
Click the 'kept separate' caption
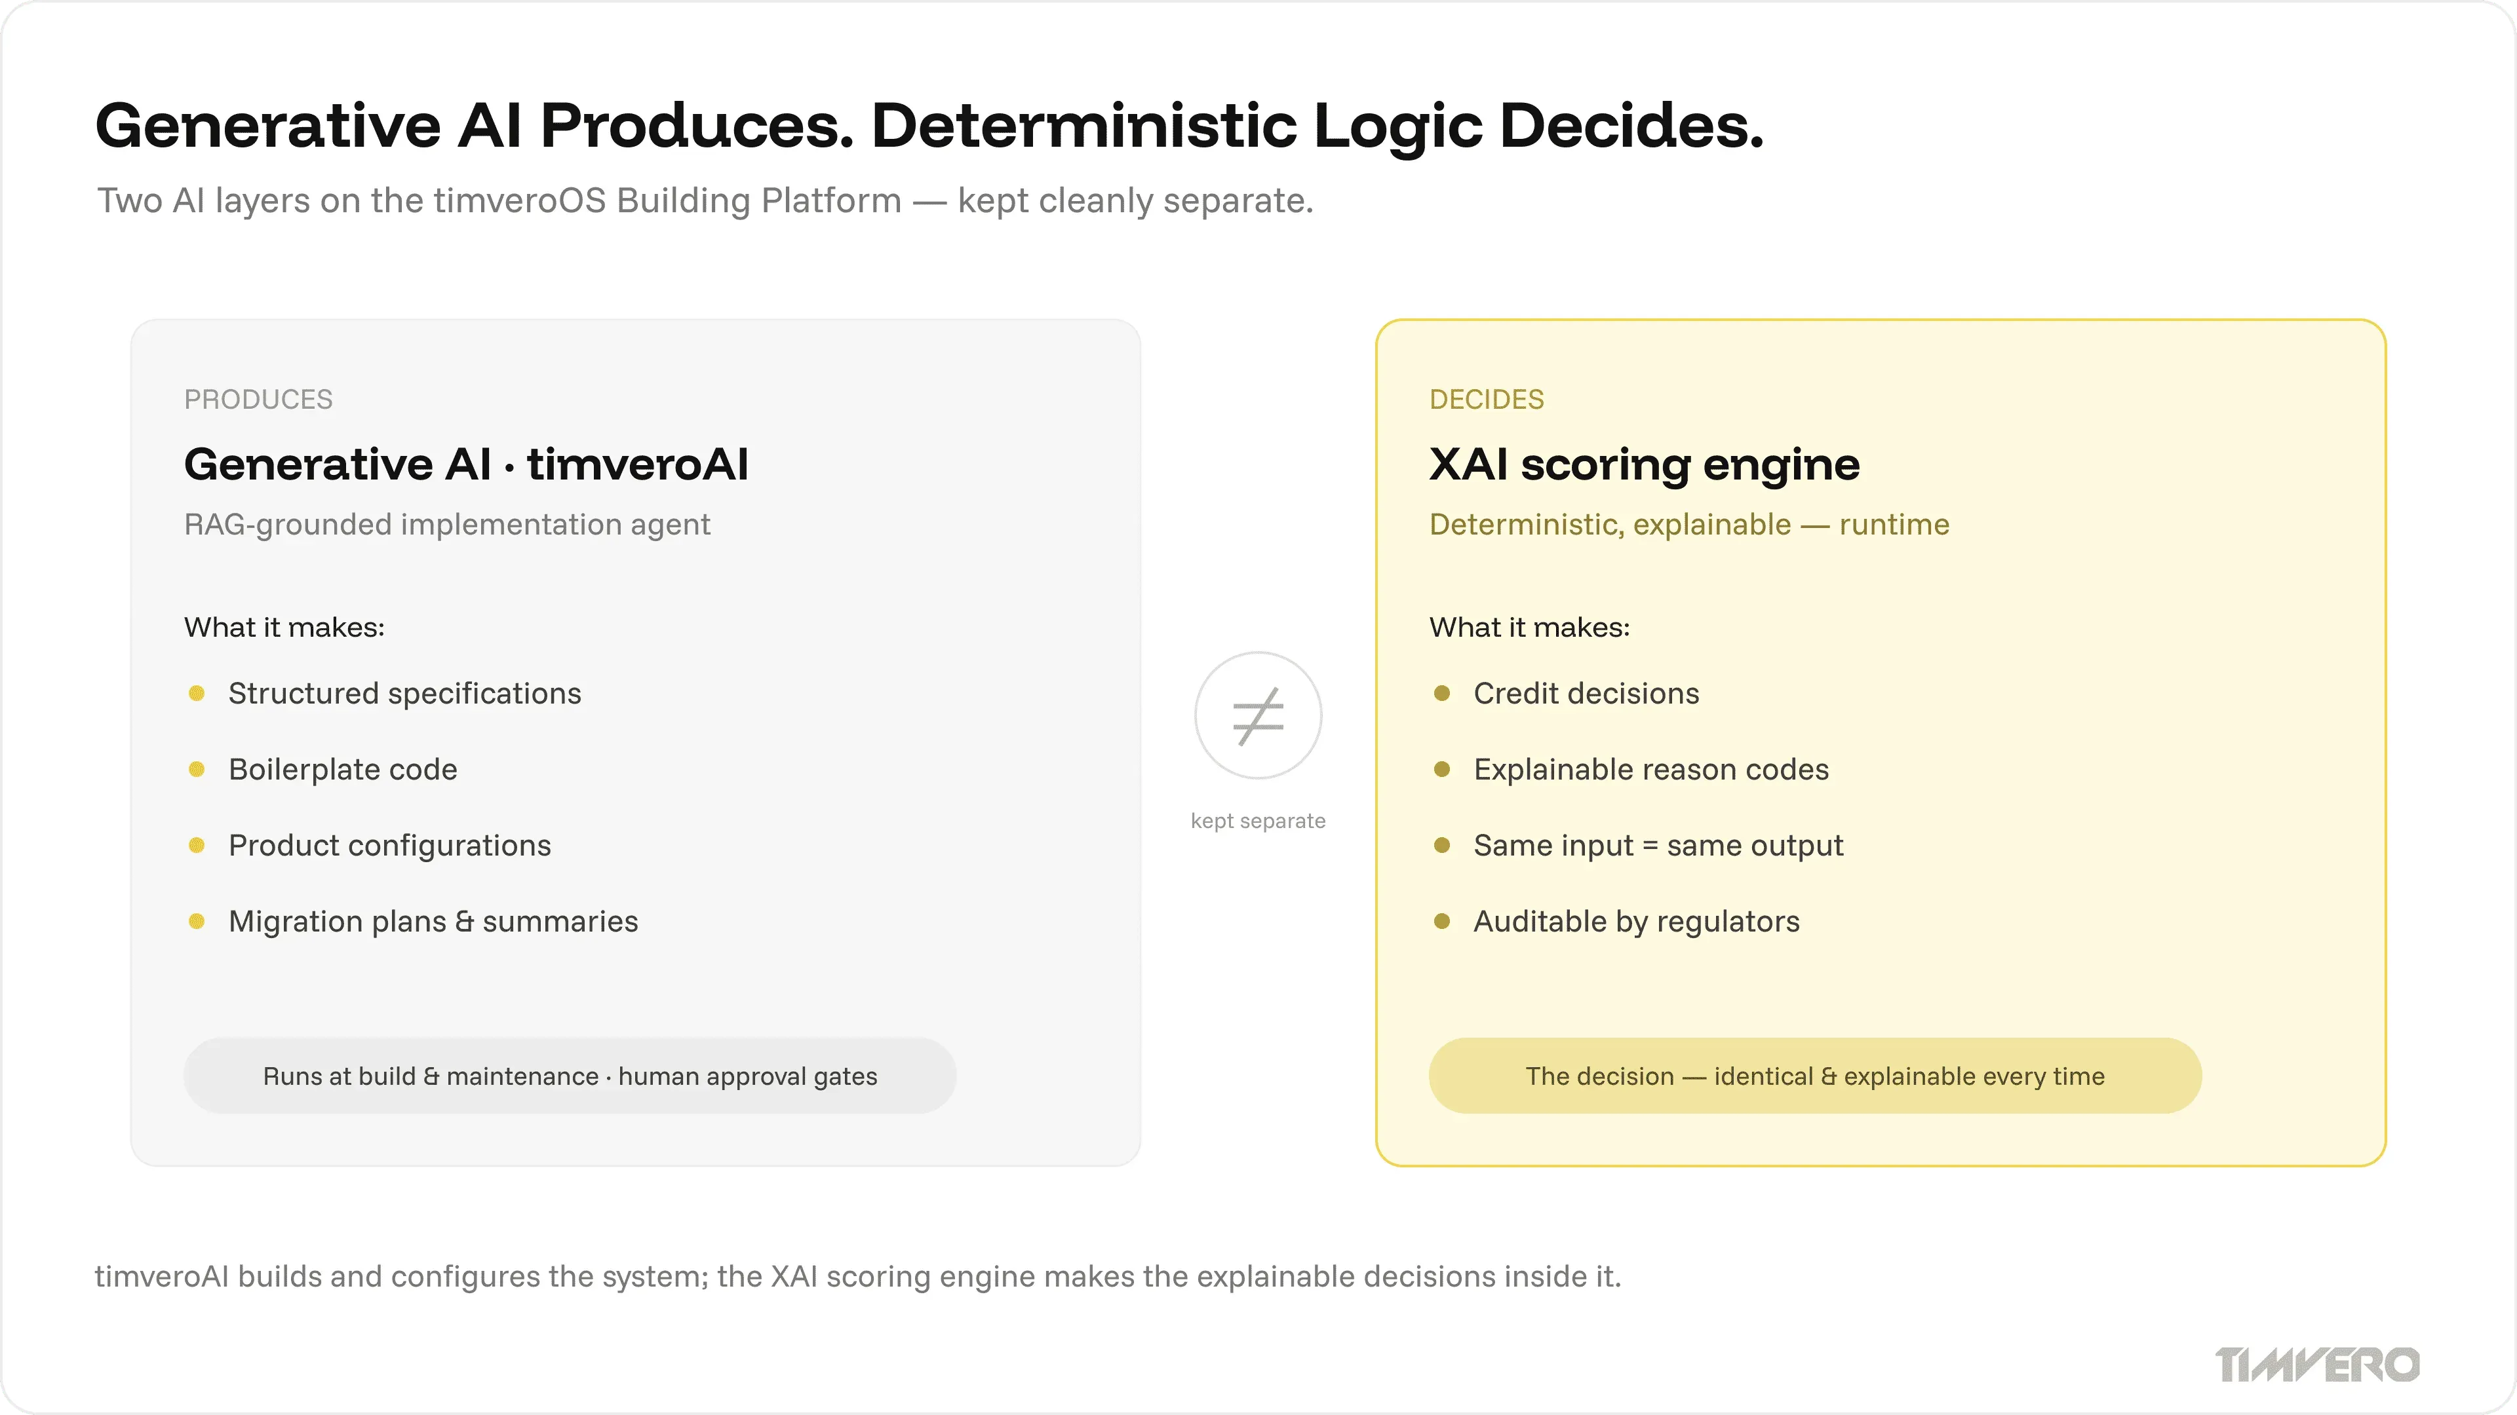(x=1258, y=821)
